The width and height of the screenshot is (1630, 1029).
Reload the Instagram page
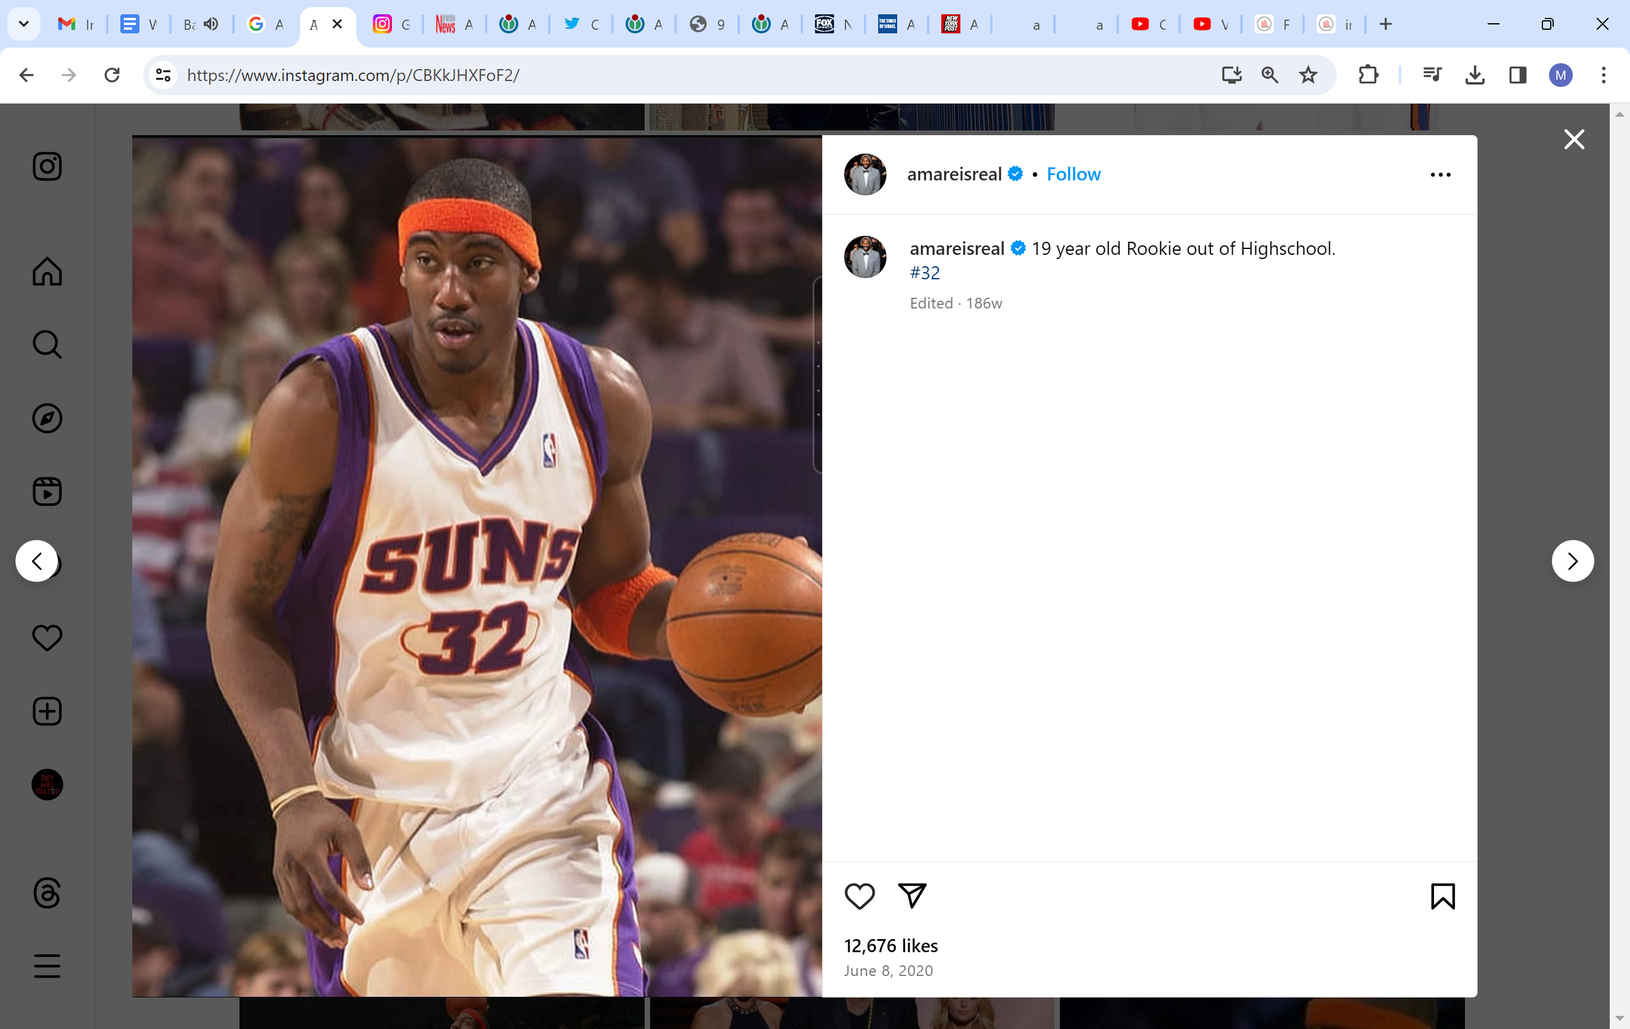click(x=113, y=75)
